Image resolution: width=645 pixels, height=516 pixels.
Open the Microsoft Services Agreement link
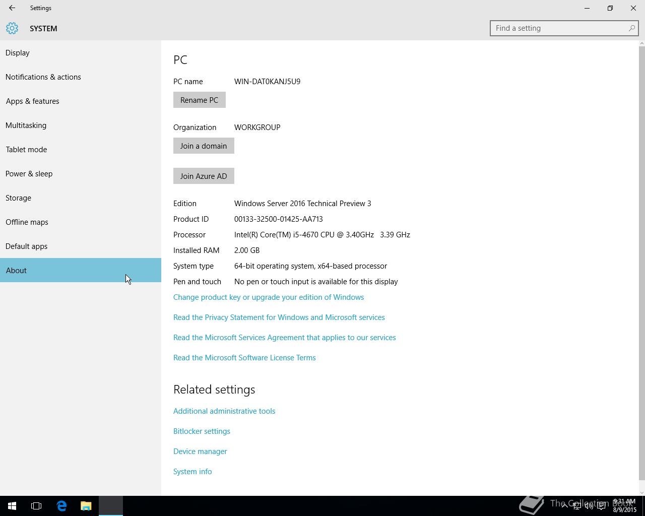point(285,338)
